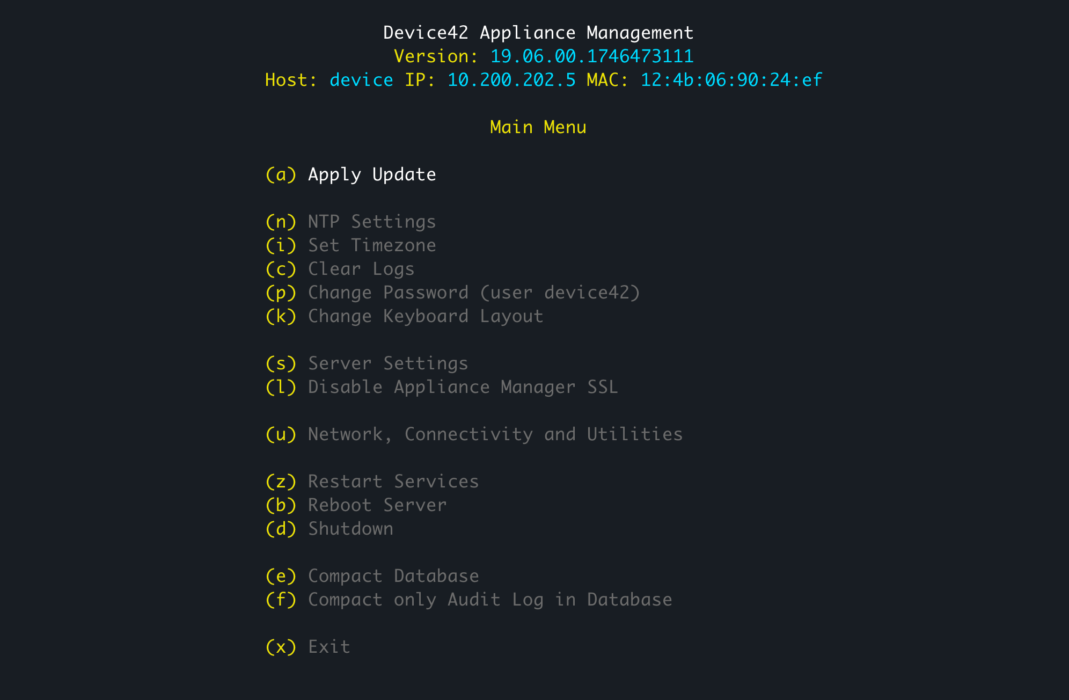Open NTP Settings

click(371, 221)
